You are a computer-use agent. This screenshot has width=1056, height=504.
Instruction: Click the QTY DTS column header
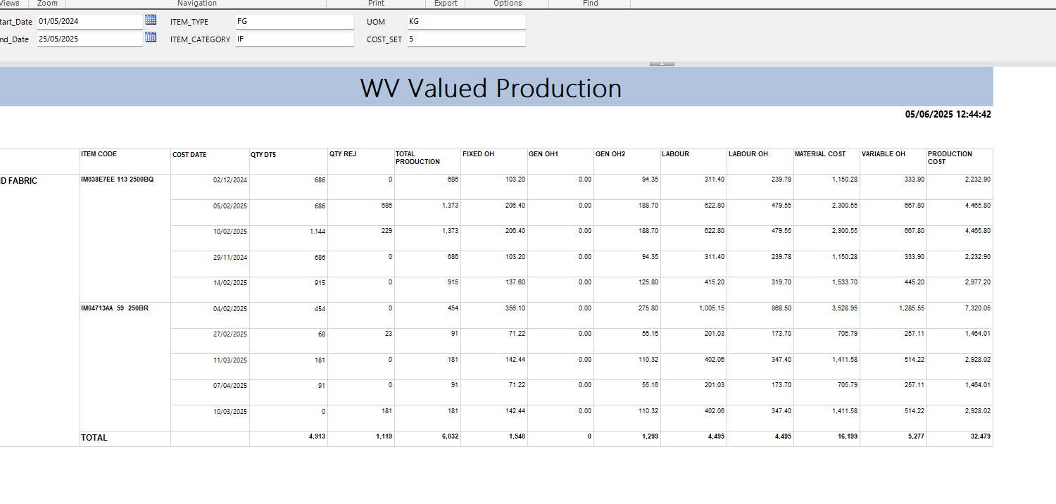pyautogui.click(x=263, y=155)
